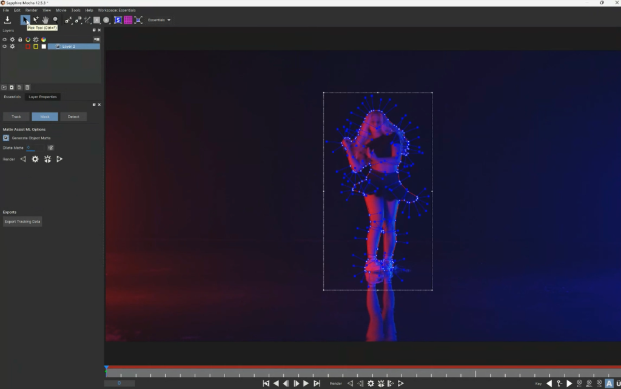621x389 pixels.
Task: Click the Export Tracking Data button
Action: (22, 222)
